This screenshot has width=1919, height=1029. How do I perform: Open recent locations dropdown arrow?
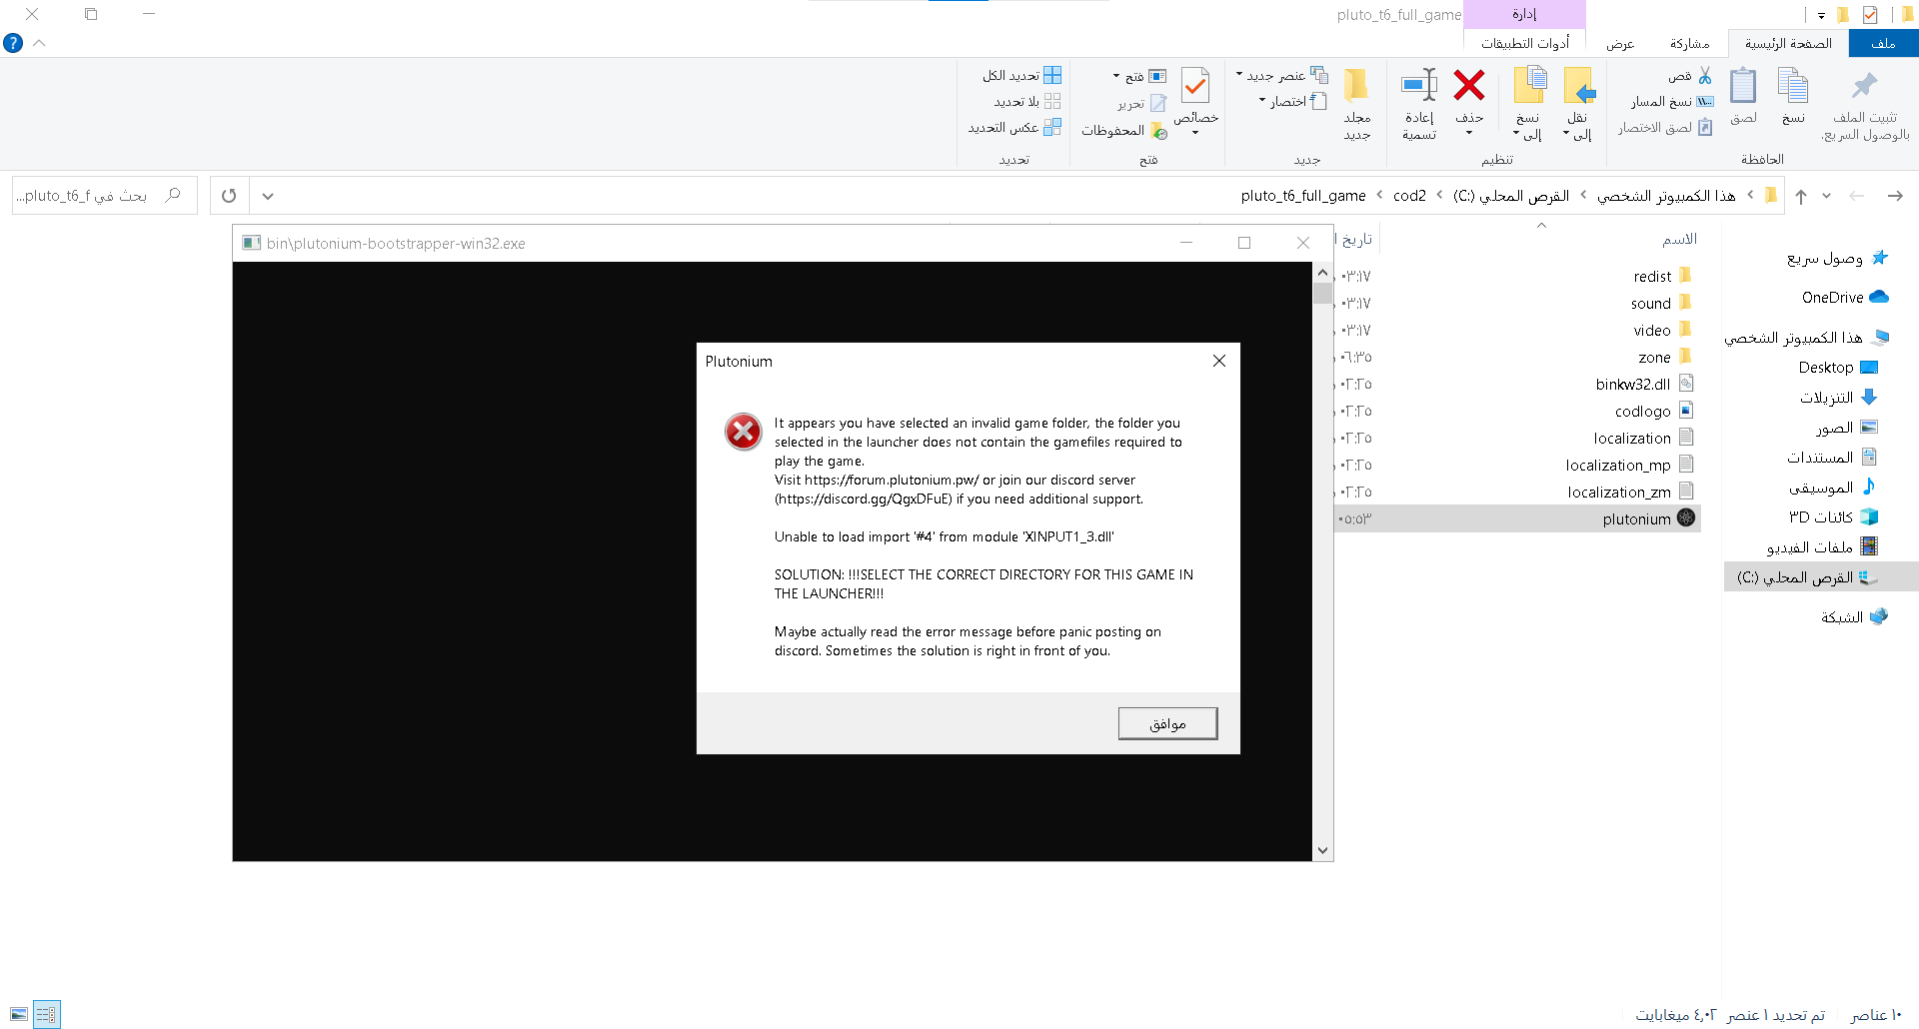tap(1826, 196)
